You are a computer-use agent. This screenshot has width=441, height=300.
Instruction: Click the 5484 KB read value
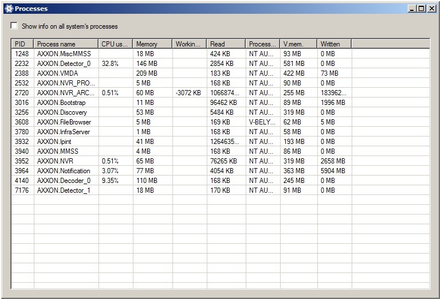click(222, 112)
